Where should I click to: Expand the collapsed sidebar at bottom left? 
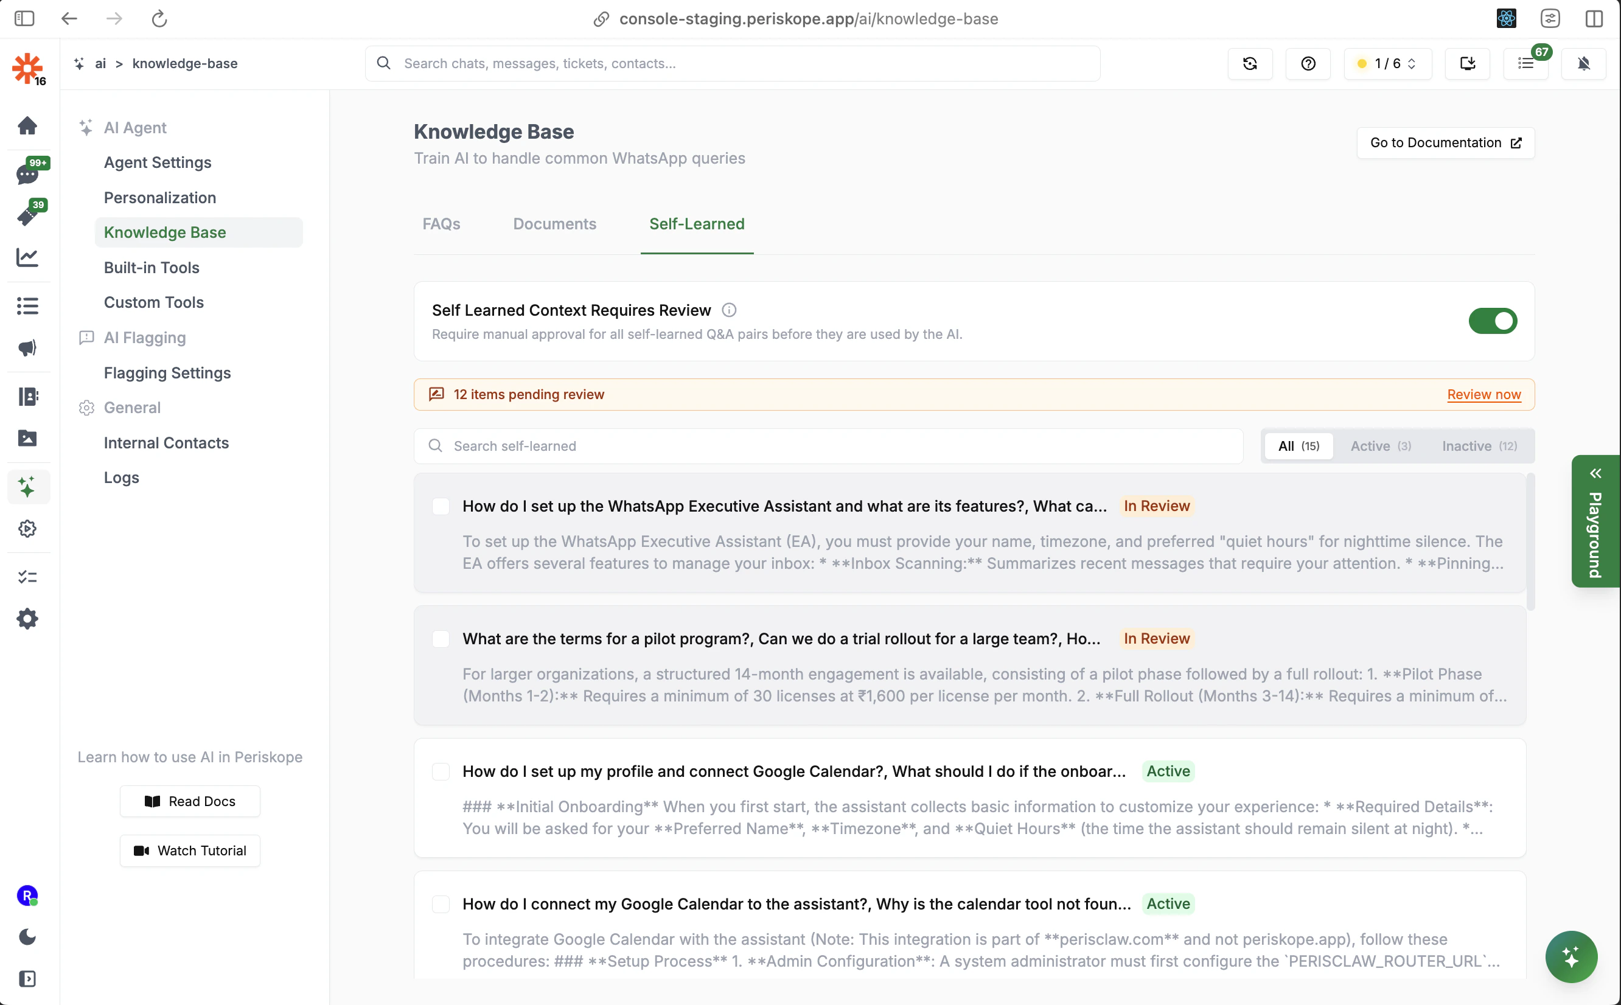click(x=27, y=979)
